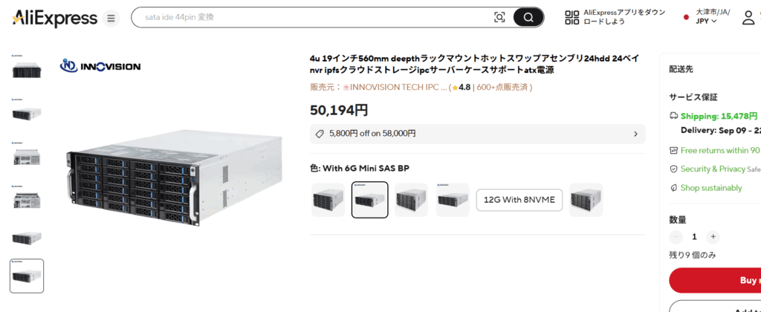The image size is (761, 312).
Task: View the first product thumbnail image
Action: coord(27,67)
